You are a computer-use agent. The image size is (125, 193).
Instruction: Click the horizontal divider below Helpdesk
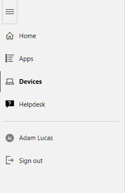[x=61, y=121]
